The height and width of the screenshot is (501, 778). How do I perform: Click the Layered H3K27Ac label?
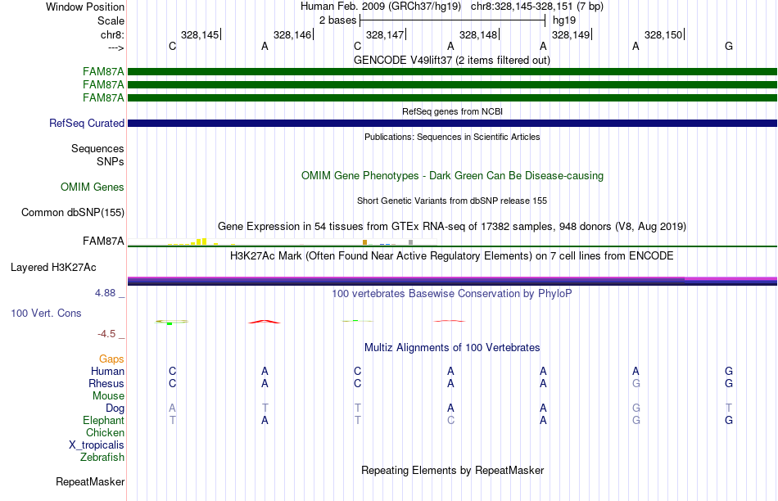tap(53, 268)
